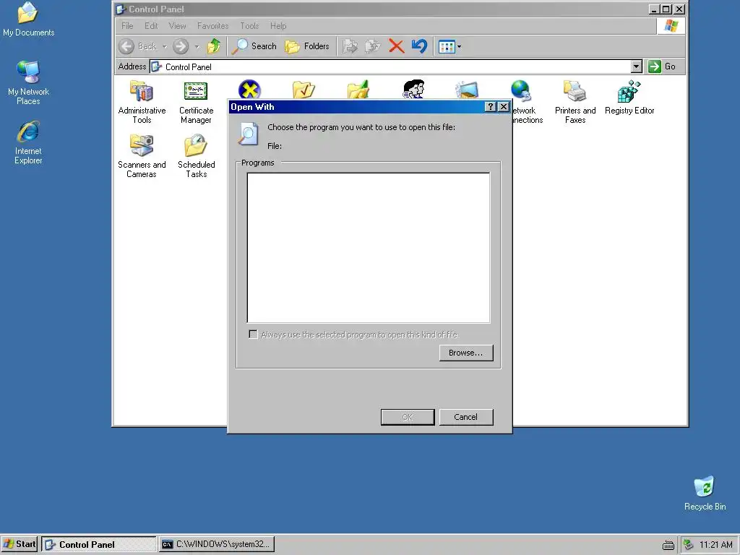Open the File menu

(x=127, y=26)
